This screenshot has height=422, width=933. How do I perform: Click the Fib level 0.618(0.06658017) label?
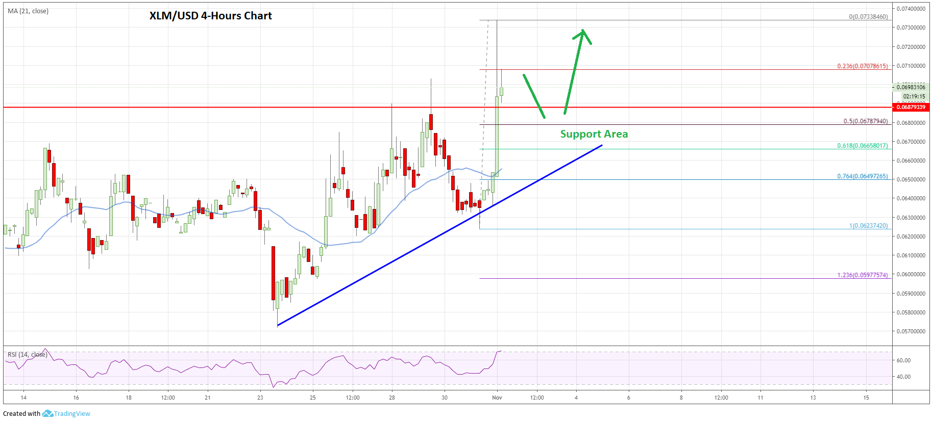pyautogui.click(x=863, y=146)
